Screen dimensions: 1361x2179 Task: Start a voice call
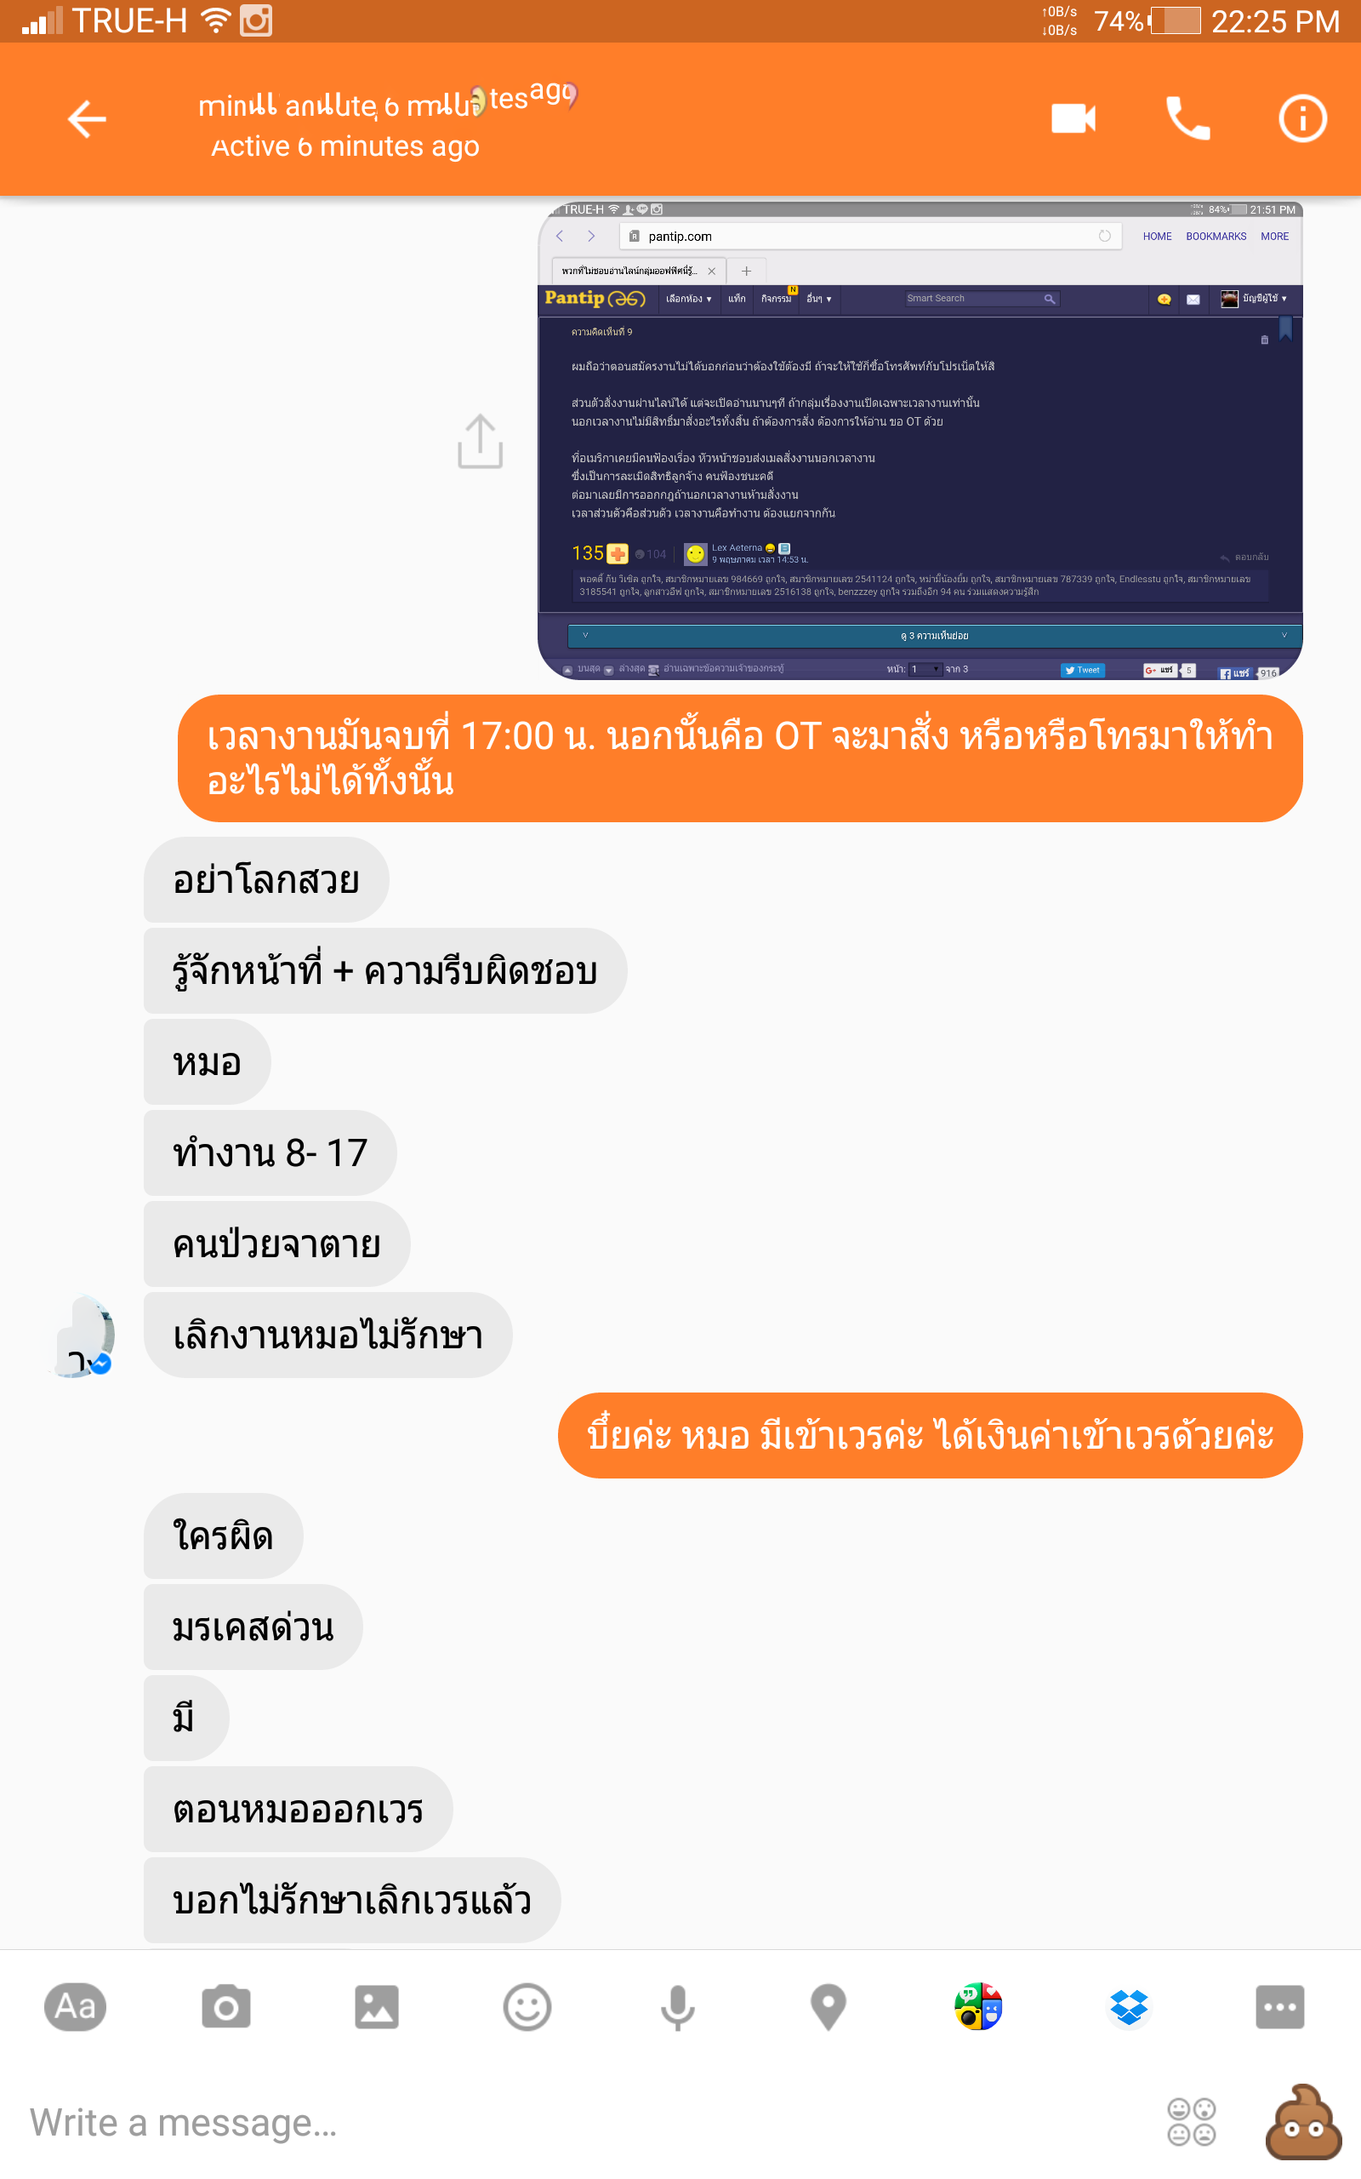click(x=1188, y=119)
